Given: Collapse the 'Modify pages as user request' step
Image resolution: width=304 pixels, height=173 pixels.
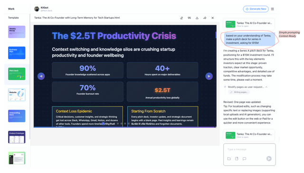Looking at the screenshot, I should coord(266,87).
